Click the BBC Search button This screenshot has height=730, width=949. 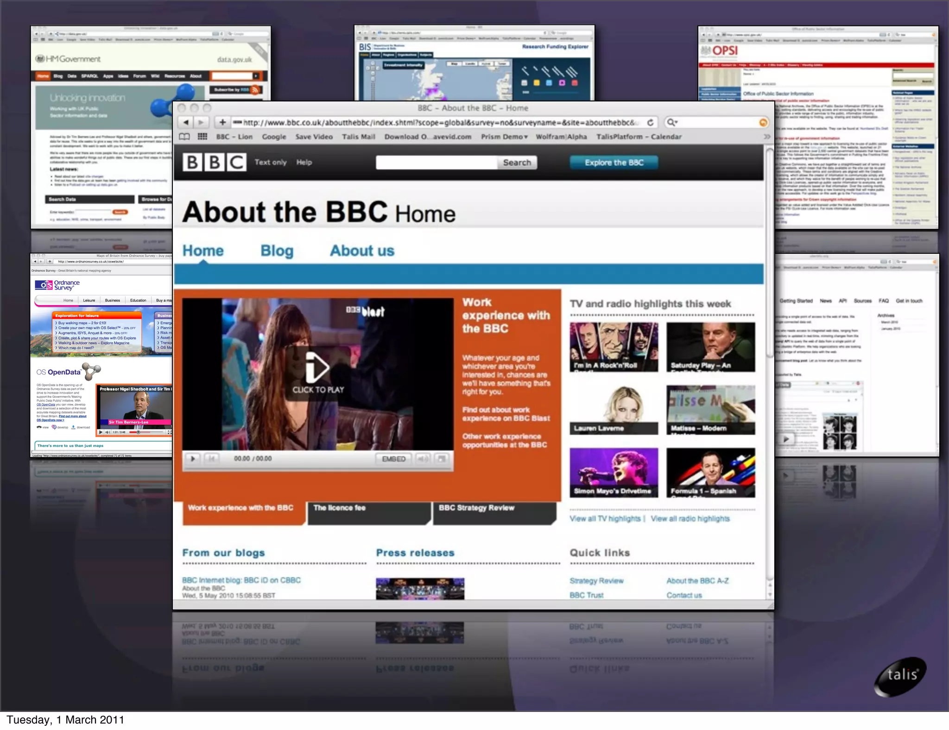click(517, 163)
